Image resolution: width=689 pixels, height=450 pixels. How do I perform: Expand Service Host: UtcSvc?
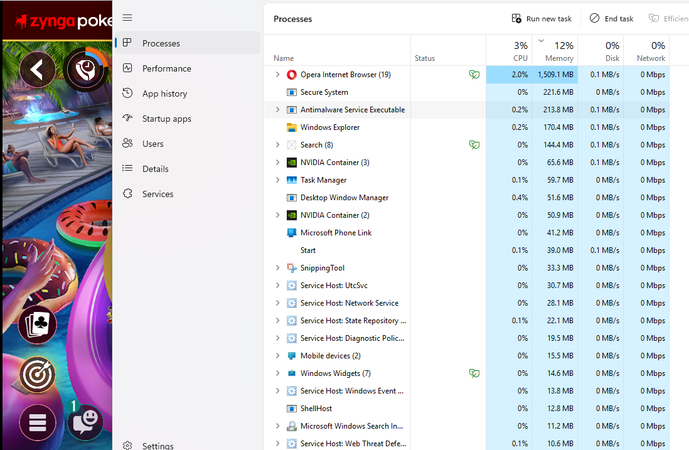(277, 285)
